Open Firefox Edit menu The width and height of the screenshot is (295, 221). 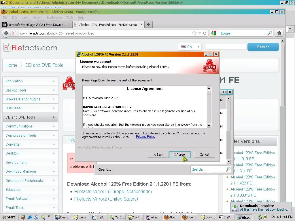[x=14, y=18]
